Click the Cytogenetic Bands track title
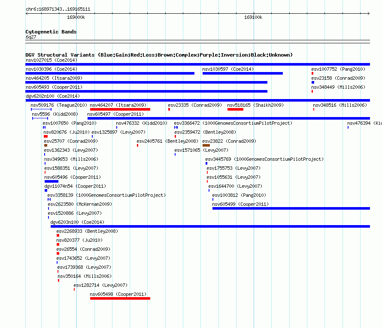 (x=51, y=32)
